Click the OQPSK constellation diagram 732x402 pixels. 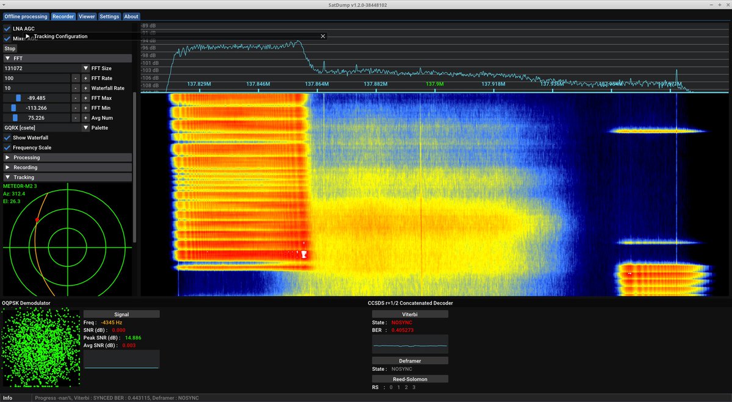pyautogui.click(x=41, y=347)
